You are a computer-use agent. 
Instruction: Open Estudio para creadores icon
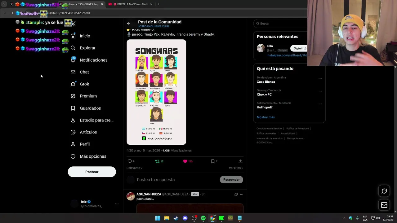click(73, 120)
